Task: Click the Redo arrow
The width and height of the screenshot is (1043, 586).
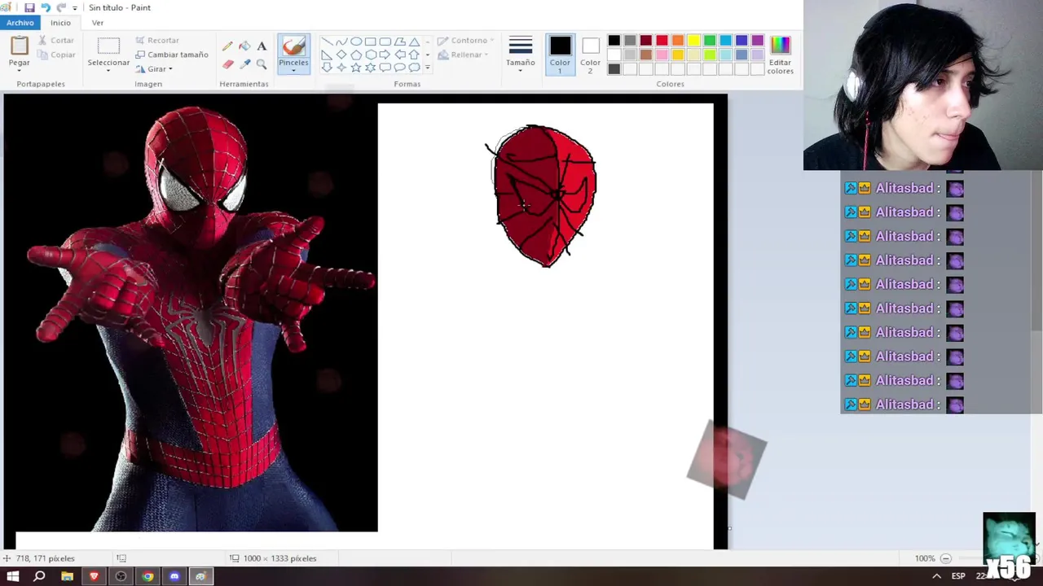Action: pyautogui.click(x=61, y=7)
